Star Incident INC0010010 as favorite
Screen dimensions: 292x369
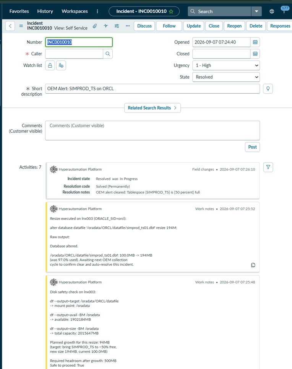click(x=171, y=11)
